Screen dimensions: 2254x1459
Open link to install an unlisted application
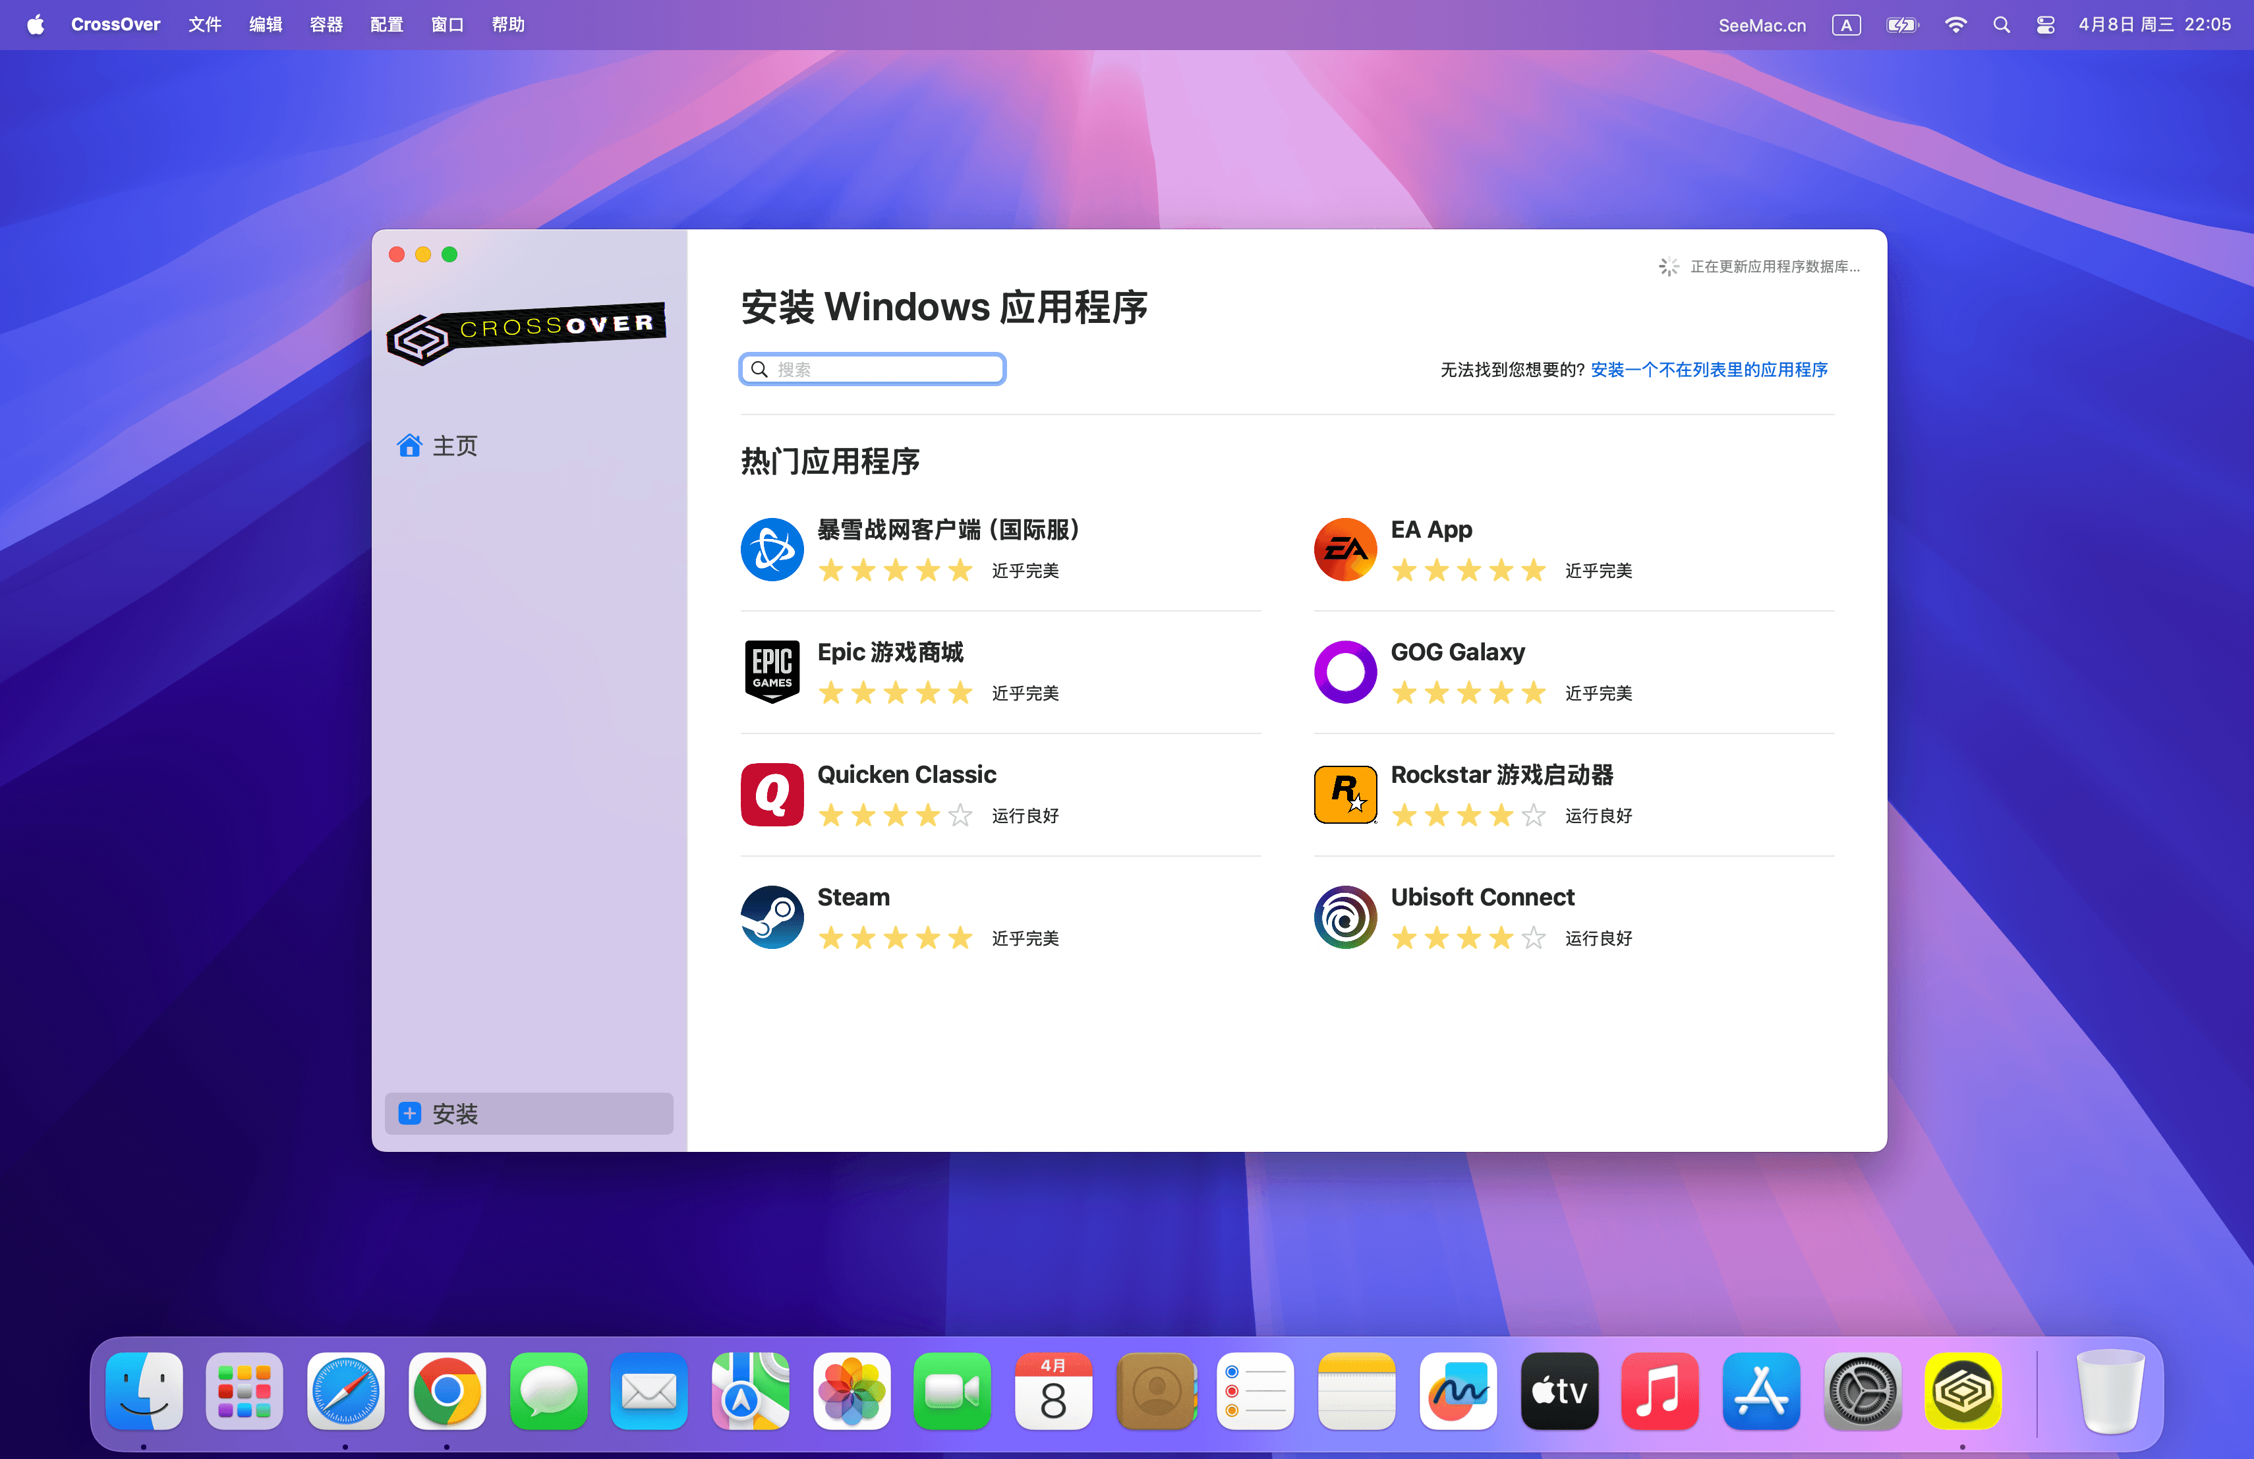[x=1708, y=369]
